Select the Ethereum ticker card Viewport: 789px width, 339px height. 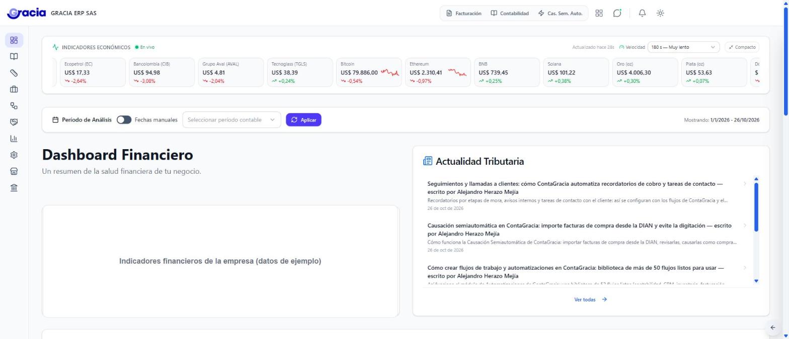pyautogui.click(x=438, y=72)
